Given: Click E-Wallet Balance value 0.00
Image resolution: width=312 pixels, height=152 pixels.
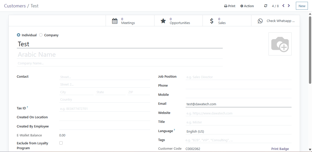Looking at the screenshot, I should coord(62,135).
